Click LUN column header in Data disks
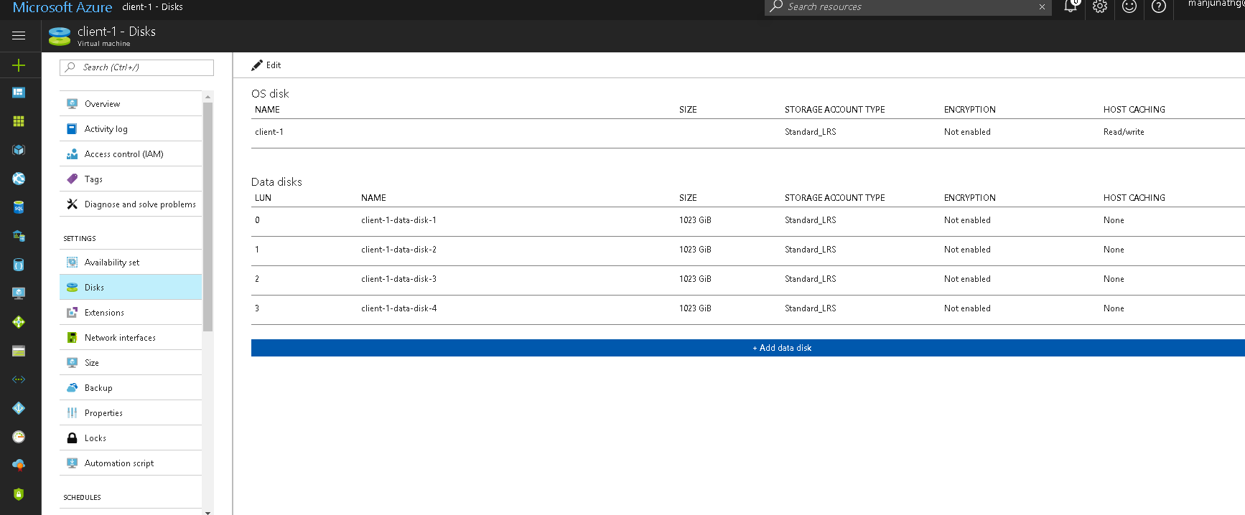The height and width of the screenshot is (515, 1245). click(263, 198)
